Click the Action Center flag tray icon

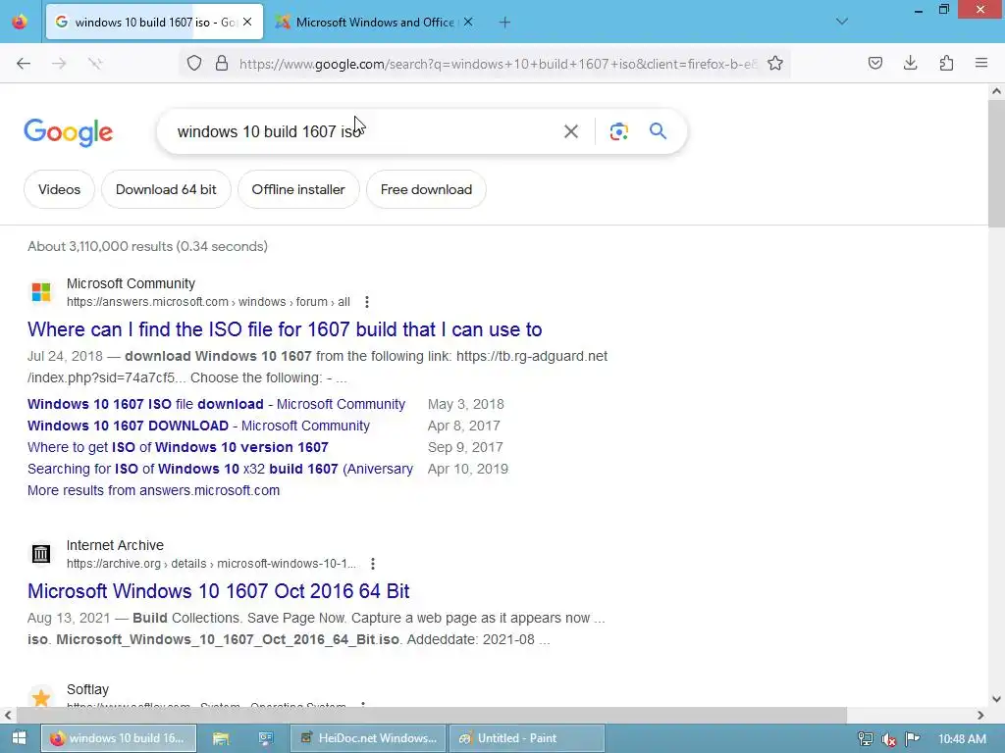tap(913, 739)
